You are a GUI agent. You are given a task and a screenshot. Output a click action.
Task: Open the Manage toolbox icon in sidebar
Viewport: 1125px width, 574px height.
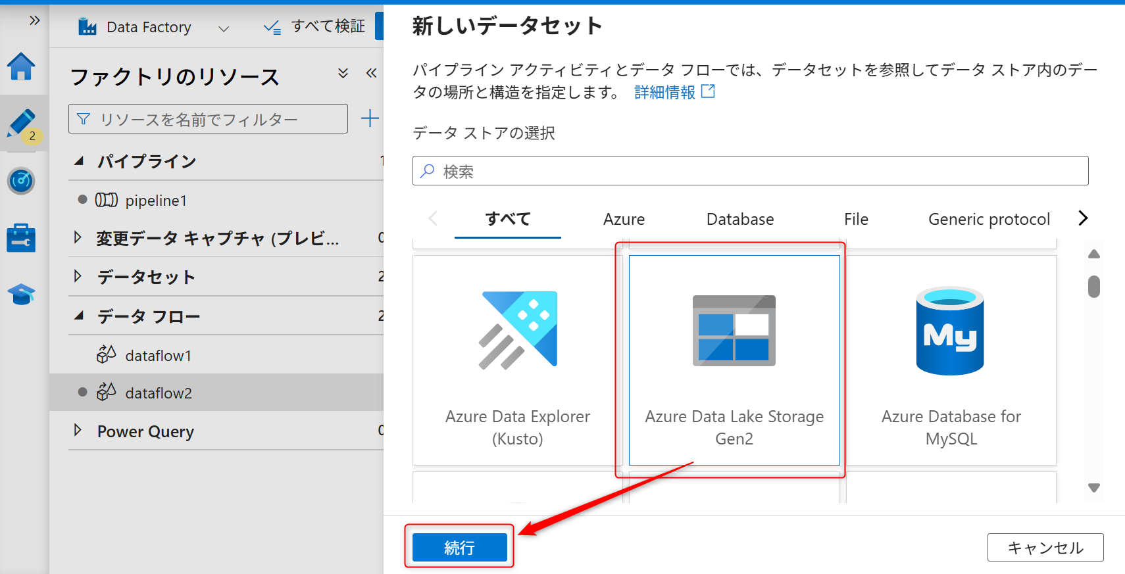tap(21, 238)
